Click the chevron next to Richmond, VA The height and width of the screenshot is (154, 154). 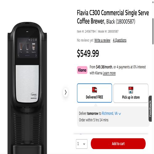pyautogui.click(x=120, y=114)
